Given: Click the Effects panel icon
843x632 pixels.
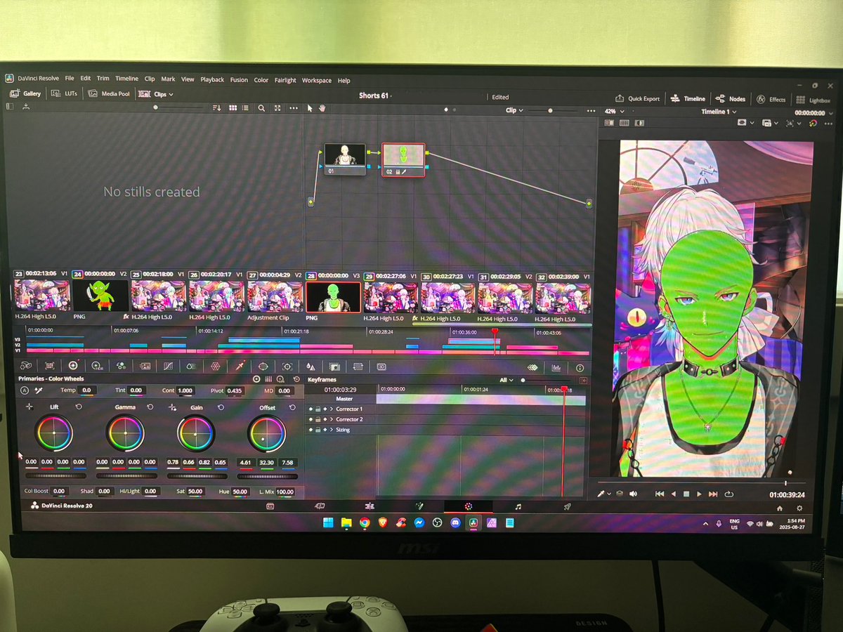Looking at the screenshot, I should 773,98.
